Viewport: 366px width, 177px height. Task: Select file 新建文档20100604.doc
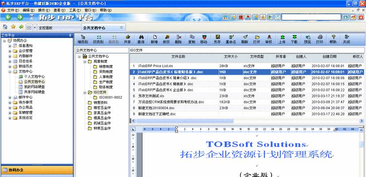coord(156,108)
